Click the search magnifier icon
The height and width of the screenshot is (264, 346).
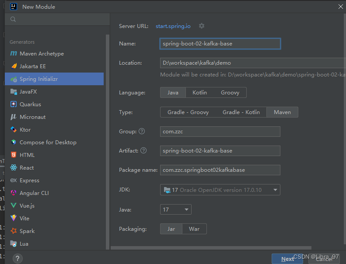pos(13,19)
